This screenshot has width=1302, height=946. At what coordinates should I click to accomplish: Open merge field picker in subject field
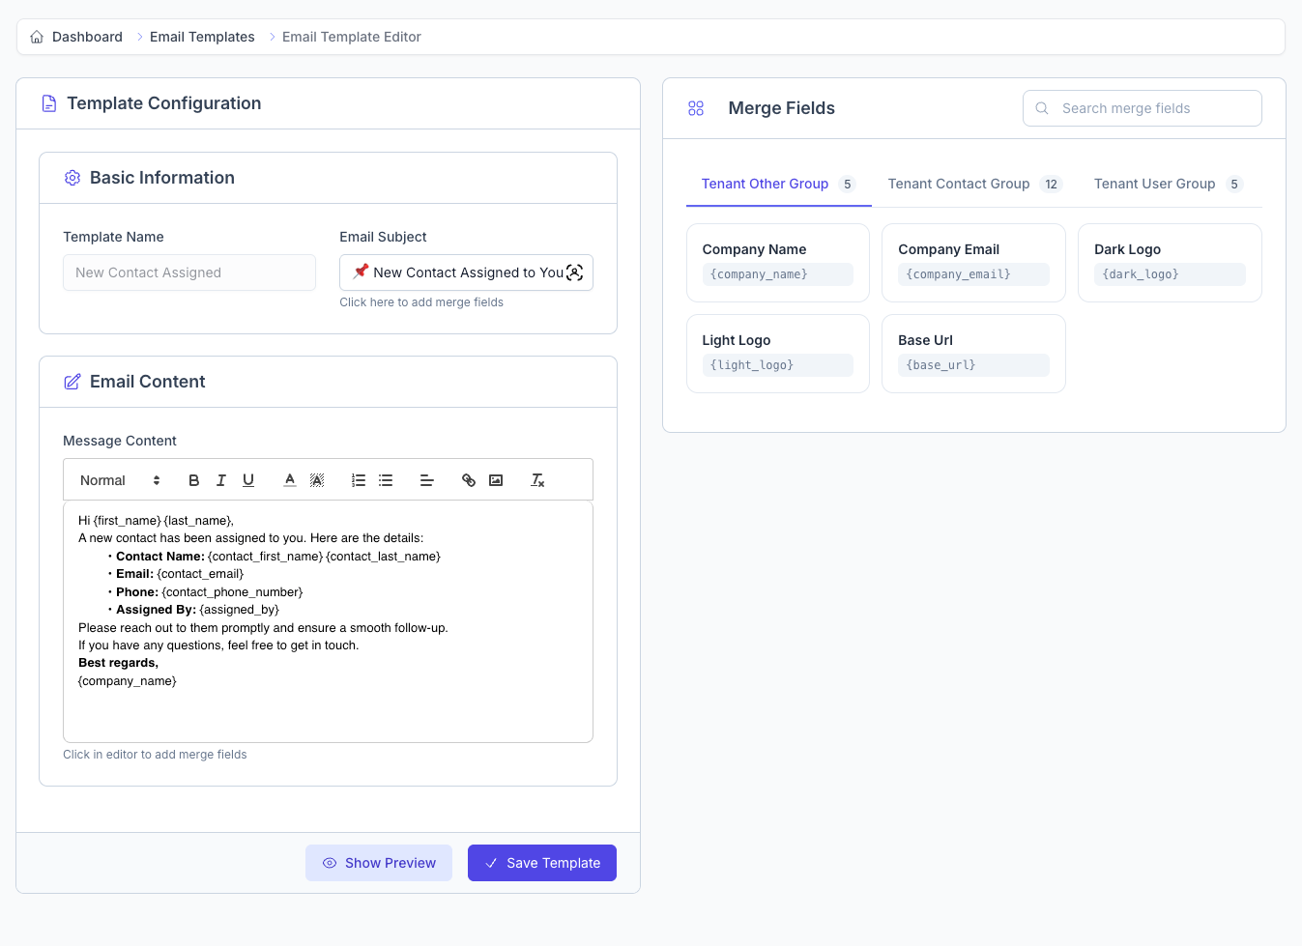[575, 272]
